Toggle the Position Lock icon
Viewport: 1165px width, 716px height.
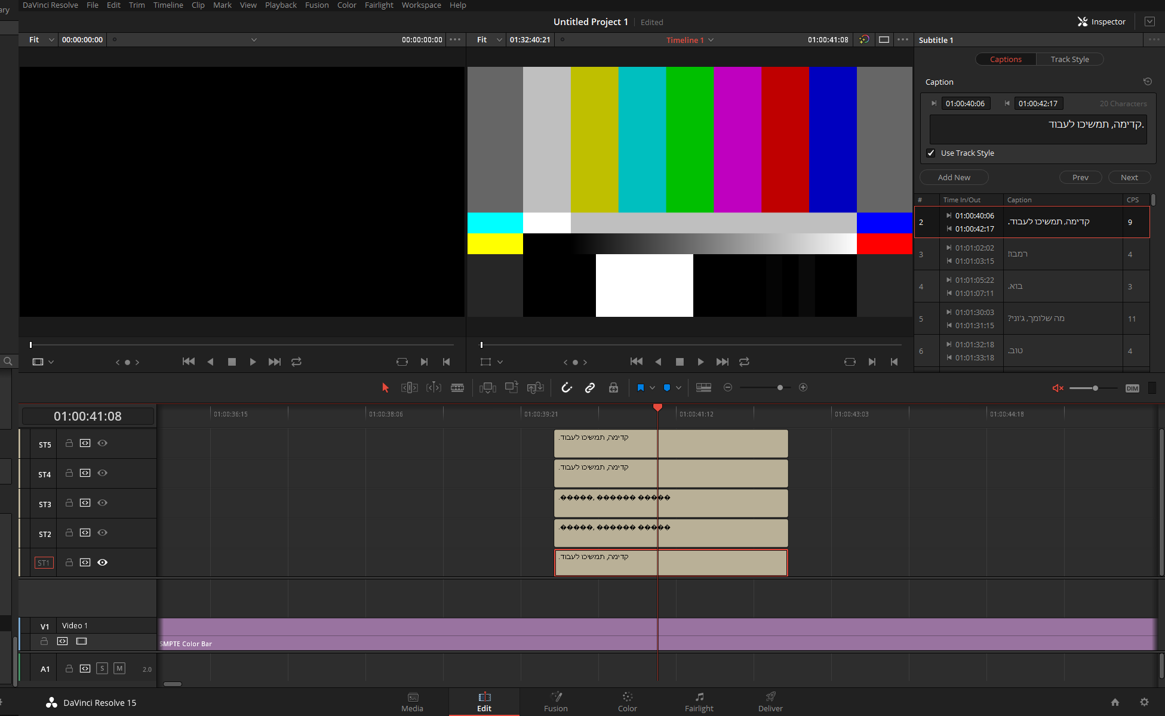click(x=613, y=388)
